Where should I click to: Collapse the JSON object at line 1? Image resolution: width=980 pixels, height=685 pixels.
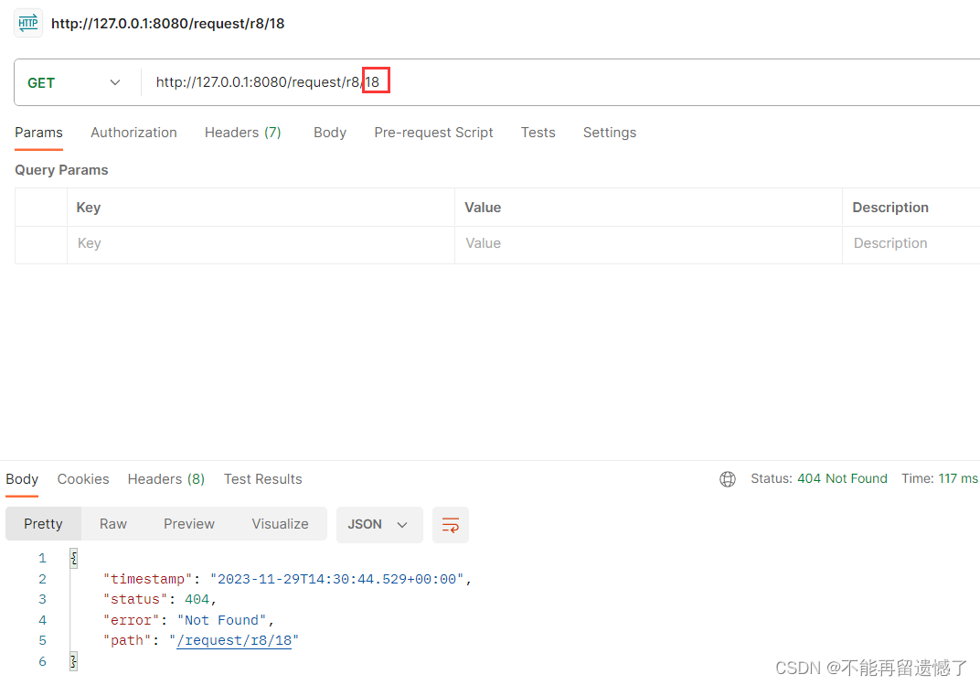point(74,558)
